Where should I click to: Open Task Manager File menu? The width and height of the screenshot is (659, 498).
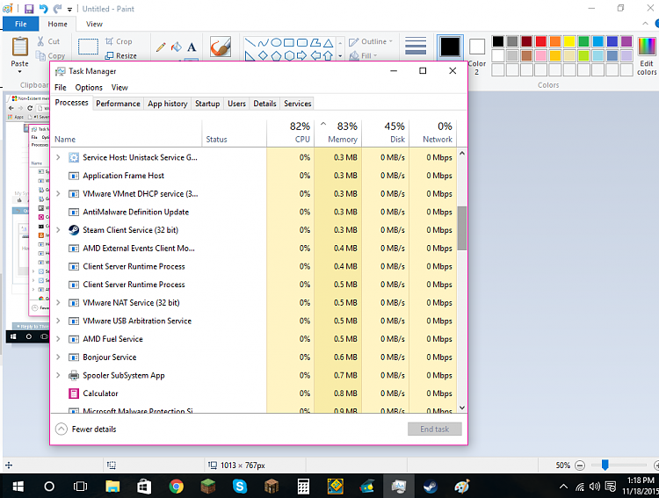[x=60, y=88]
